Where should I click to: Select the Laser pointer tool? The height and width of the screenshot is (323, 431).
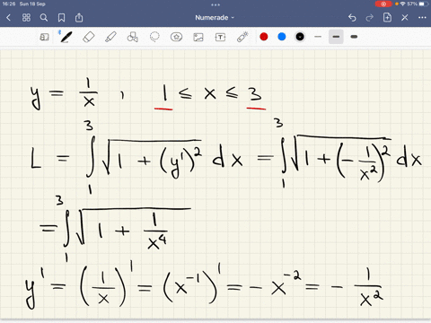(x=242, y=37)
